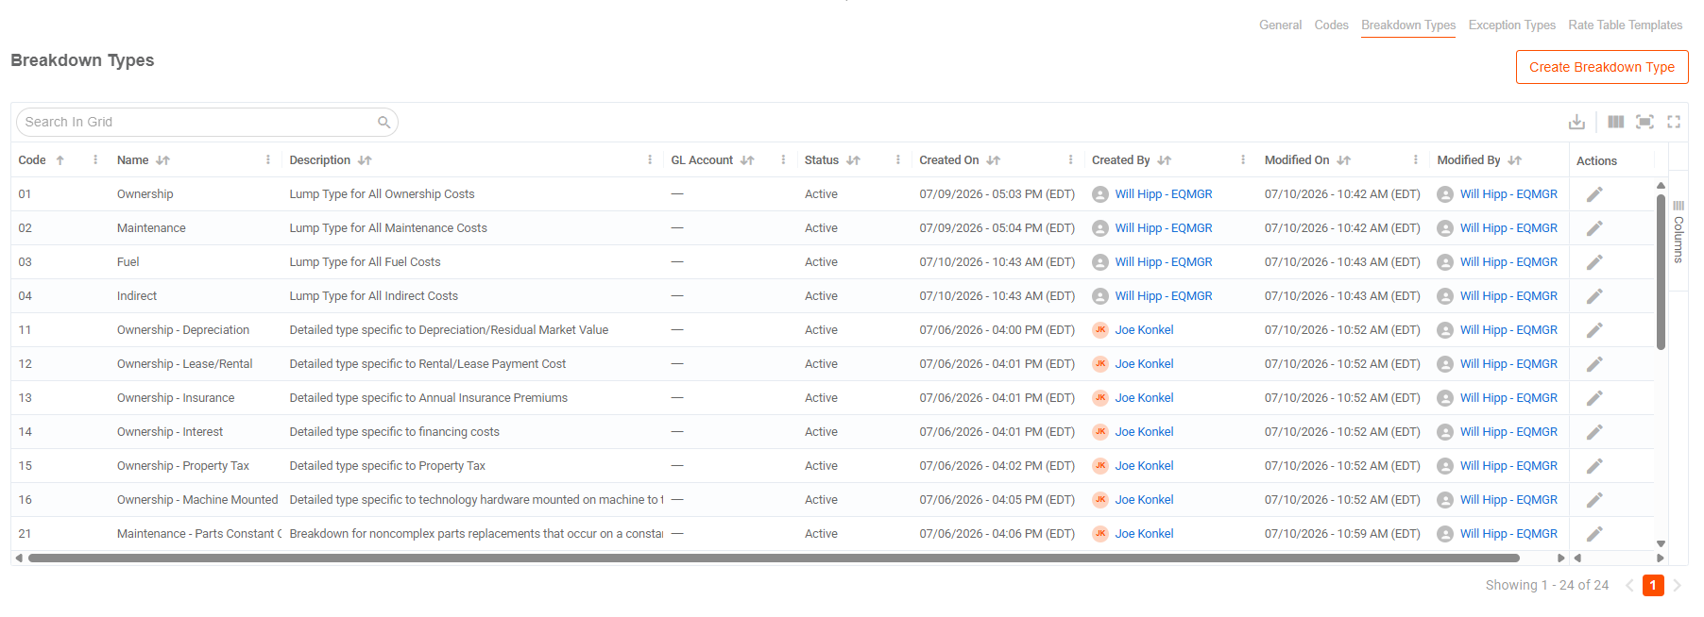This screenshot has height=617, width=1704.
Task: Click the horizontal scrollbar thumb of the grid
Action: [772, 559]
